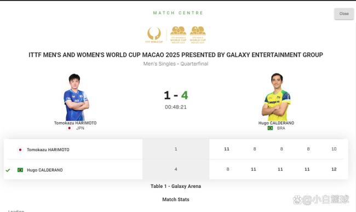Click the ITTF World Cup gold logo

[x=154, y=35]
